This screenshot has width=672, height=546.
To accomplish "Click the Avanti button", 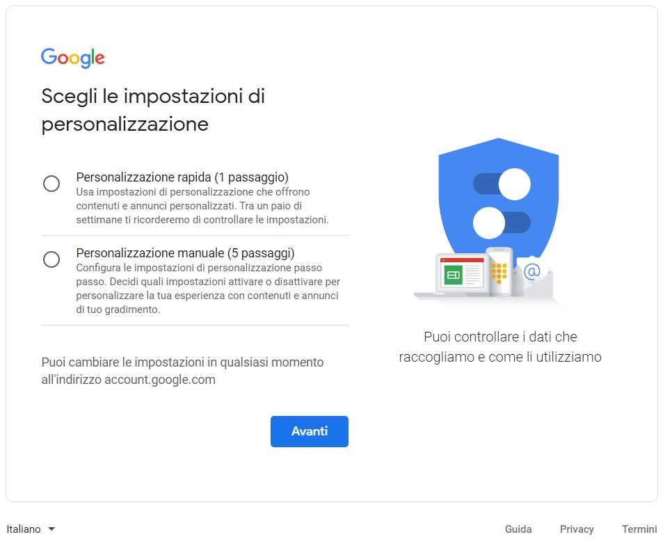I will click(309, 431).
